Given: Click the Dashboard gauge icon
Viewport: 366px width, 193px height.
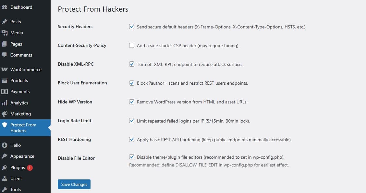Looking at the screenshot, I should point(5,7).
